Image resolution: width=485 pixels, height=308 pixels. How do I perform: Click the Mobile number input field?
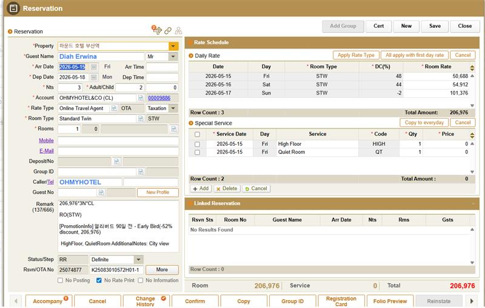[118, 140]
